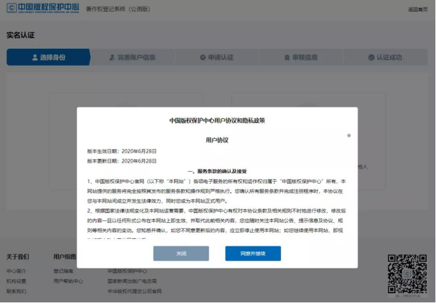Open the 中心简介 footer link

coord(16,271)
